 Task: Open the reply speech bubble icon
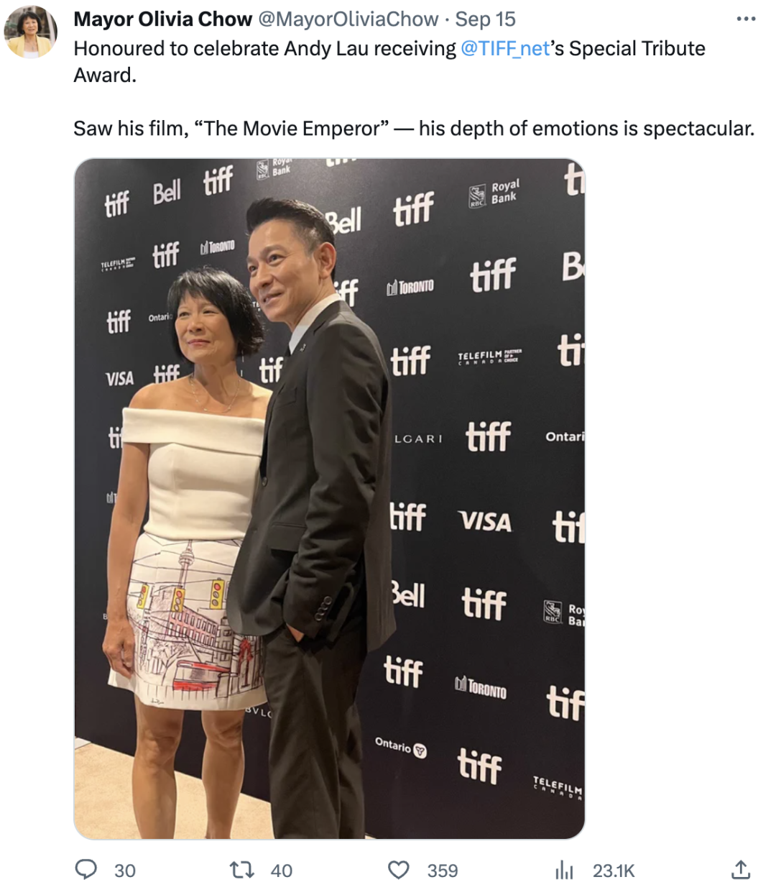(x=86, y=870)
